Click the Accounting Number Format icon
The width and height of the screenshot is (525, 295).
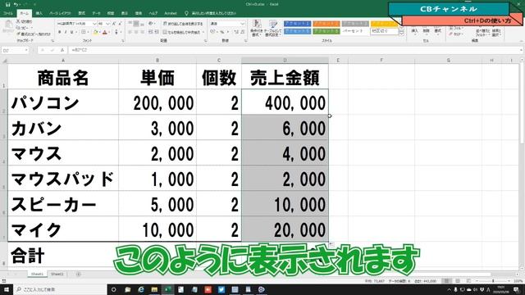[213, 32]
